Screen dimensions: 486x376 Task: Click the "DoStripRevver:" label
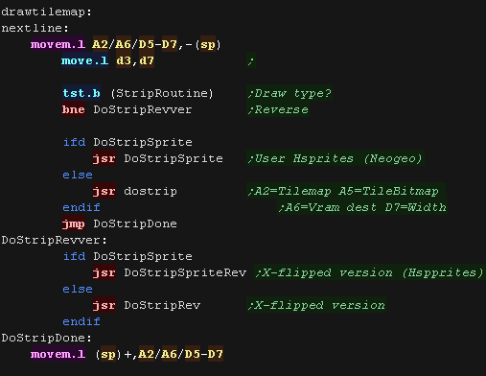click(x=55, y=240)
